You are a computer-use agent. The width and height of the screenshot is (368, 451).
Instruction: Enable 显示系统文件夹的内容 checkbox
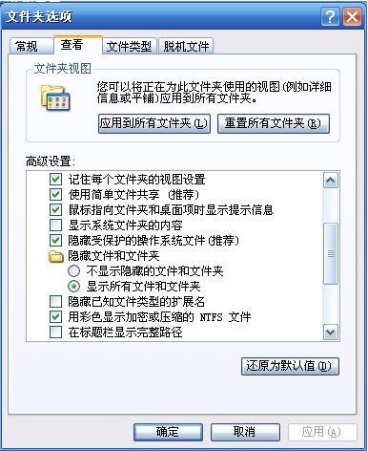click(x=55, y=225)
